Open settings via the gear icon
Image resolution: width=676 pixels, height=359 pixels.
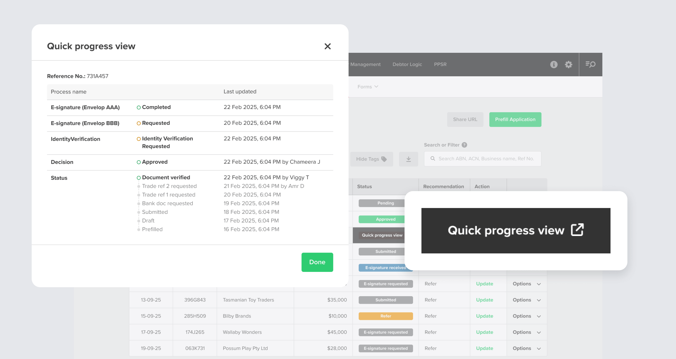tap(569, 64)
